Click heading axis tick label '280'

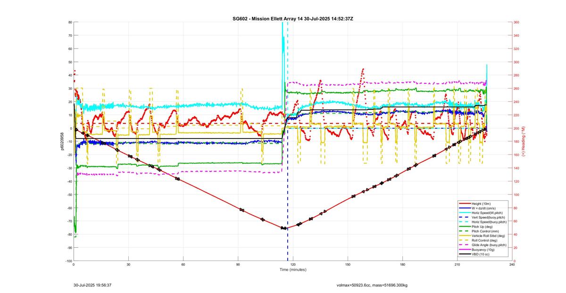(x=516, y=75)
